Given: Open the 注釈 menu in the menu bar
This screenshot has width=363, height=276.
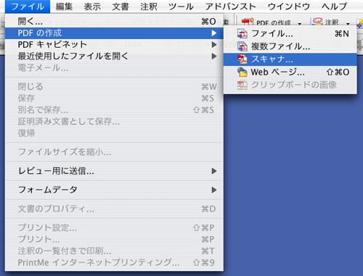Looking at the screenshot, I should [149, 7].
